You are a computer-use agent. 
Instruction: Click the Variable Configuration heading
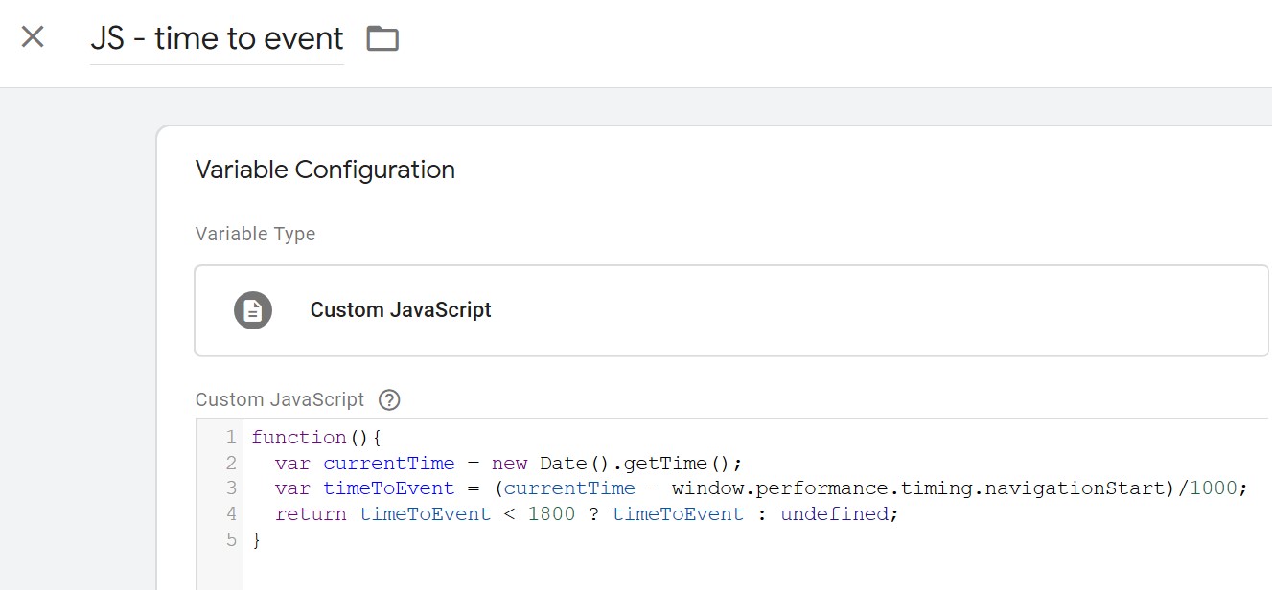[325, 170]
